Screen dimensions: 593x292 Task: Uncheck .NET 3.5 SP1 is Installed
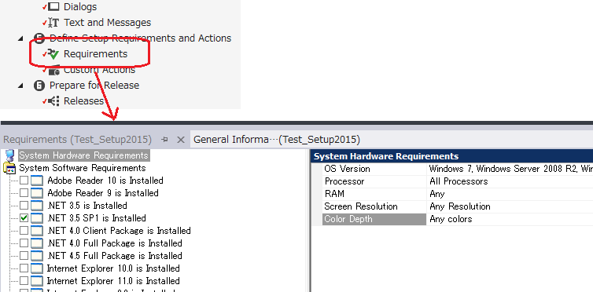(x=24, y=218)
